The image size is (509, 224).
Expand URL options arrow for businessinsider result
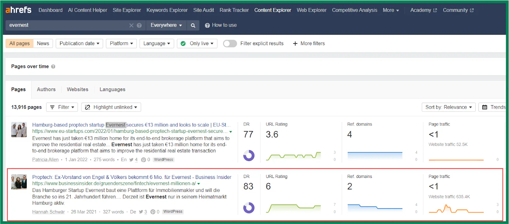pyautogui.click(x=199, y=184)
